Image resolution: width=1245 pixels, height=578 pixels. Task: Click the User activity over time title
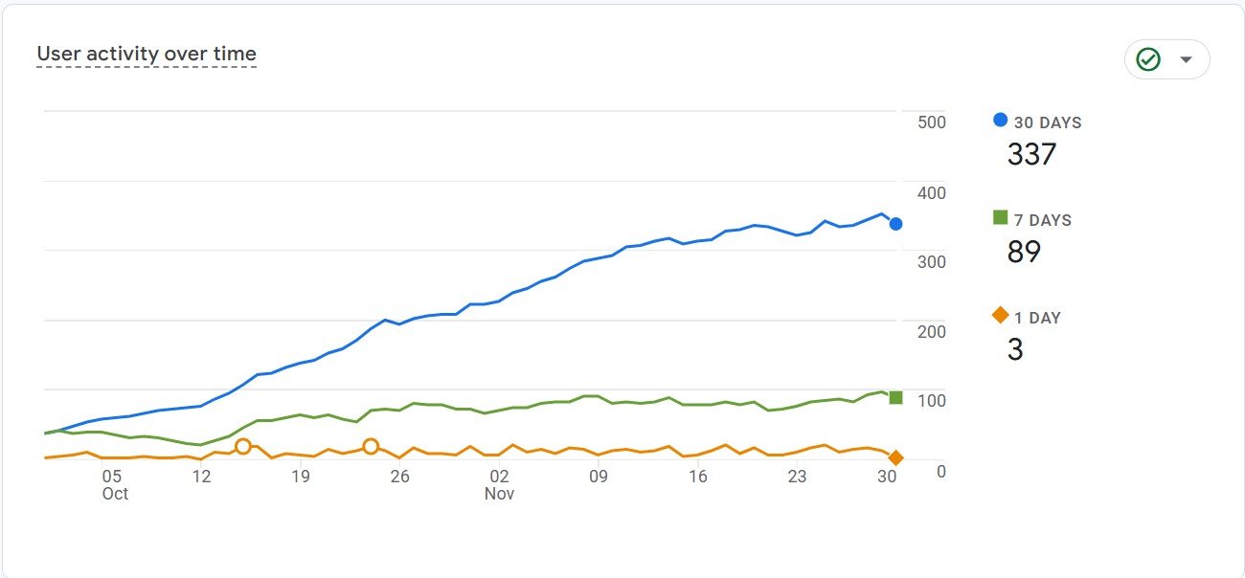point(145,54)
